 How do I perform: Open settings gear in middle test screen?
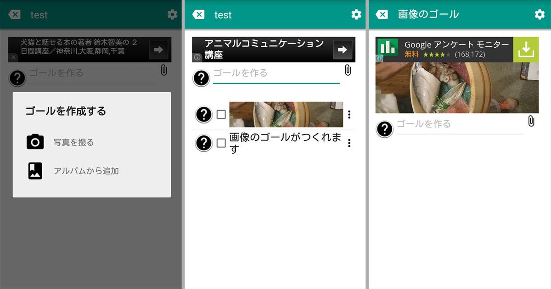[356, 15]
